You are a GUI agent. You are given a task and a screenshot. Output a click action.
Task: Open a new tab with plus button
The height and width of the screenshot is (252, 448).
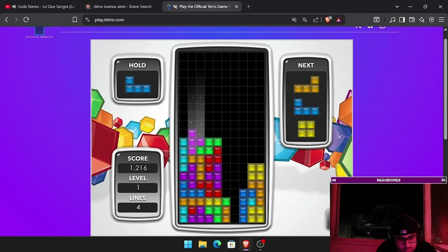point(248,7)
